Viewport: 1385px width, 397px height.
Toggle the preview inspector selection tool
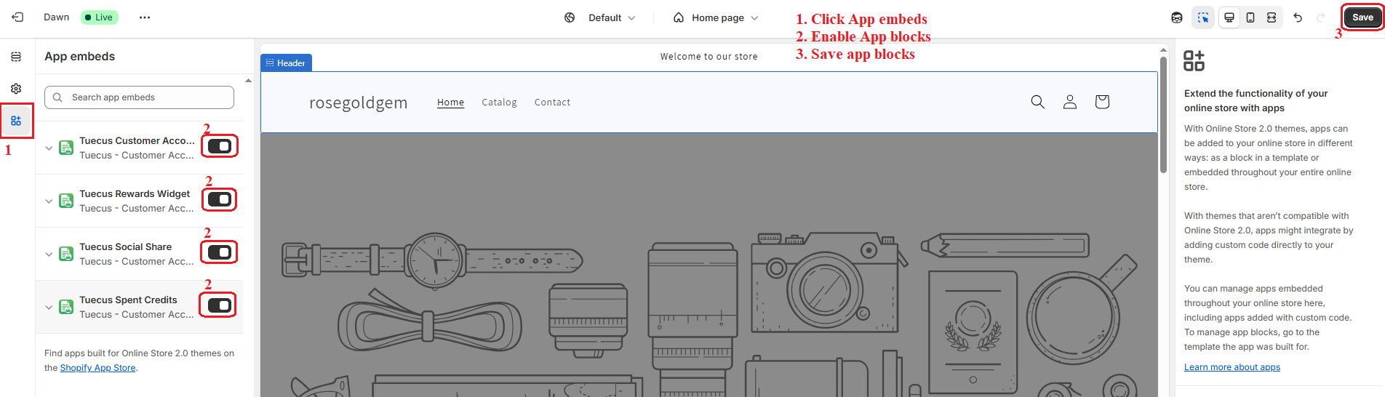(1203, 17)
